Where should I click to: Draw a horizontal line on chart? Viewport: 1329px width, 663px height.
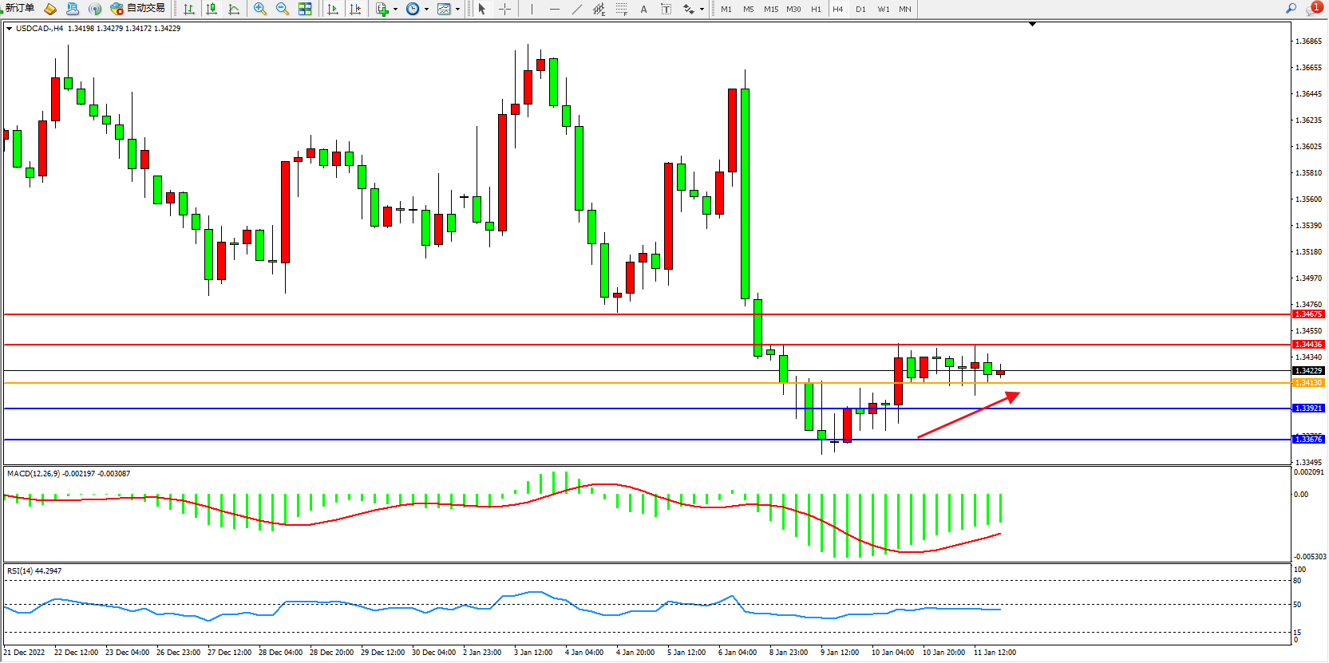click(x=555, y=9)
